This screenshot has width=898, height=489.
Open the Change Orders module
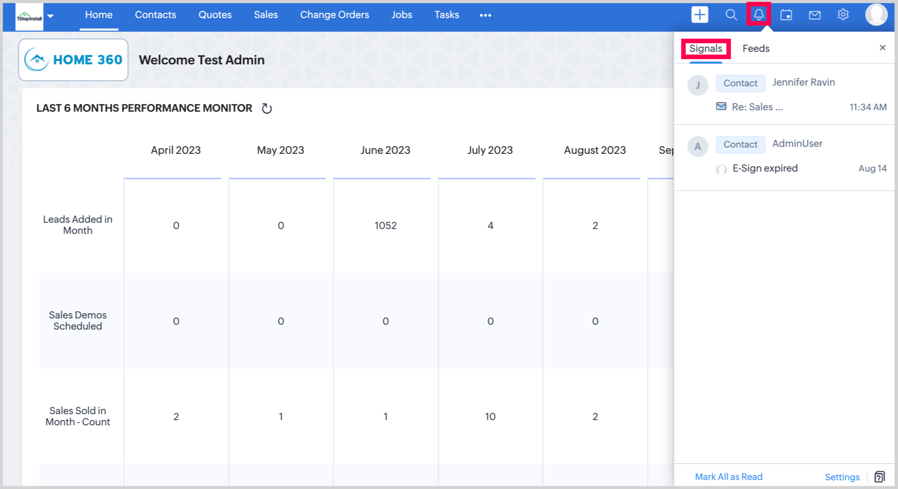(x=334, y=15)
